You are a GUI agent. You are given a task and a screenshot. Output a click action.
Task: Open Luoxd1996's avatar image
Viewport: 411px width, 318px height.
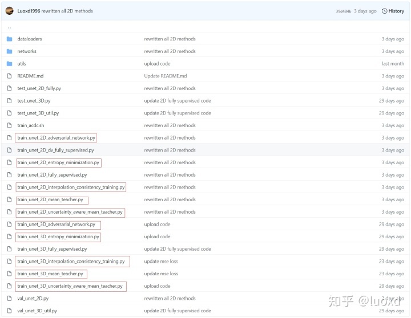click(10, 11)
